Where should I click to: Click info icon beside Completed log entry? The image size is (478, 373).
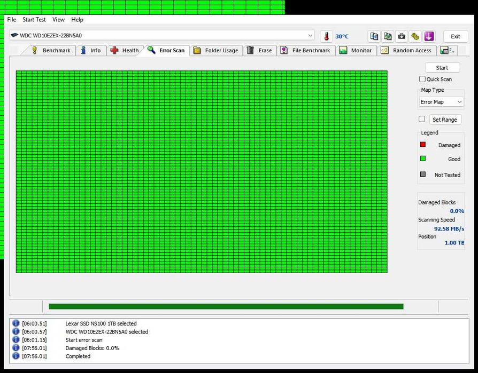(16, 356)
